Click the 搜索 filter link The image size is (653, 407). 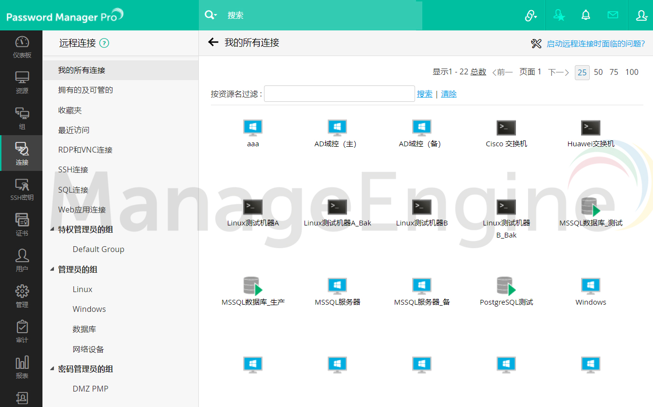(x=425, y=94)
